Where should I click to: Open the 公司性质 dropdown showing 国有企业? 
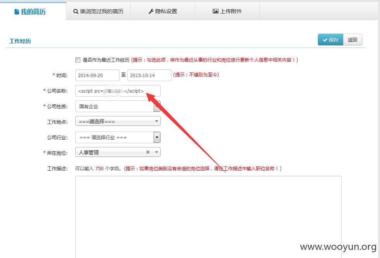coord(118,106)
